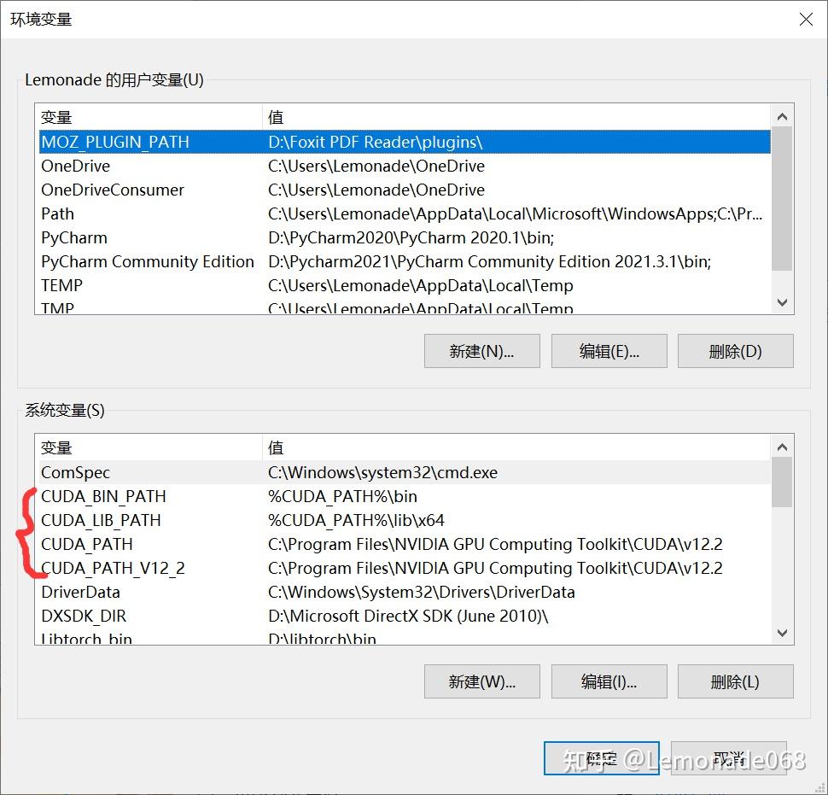Click 删除(D) to delete the user variable
Screen dimensions: 828x795
point(735,350)
